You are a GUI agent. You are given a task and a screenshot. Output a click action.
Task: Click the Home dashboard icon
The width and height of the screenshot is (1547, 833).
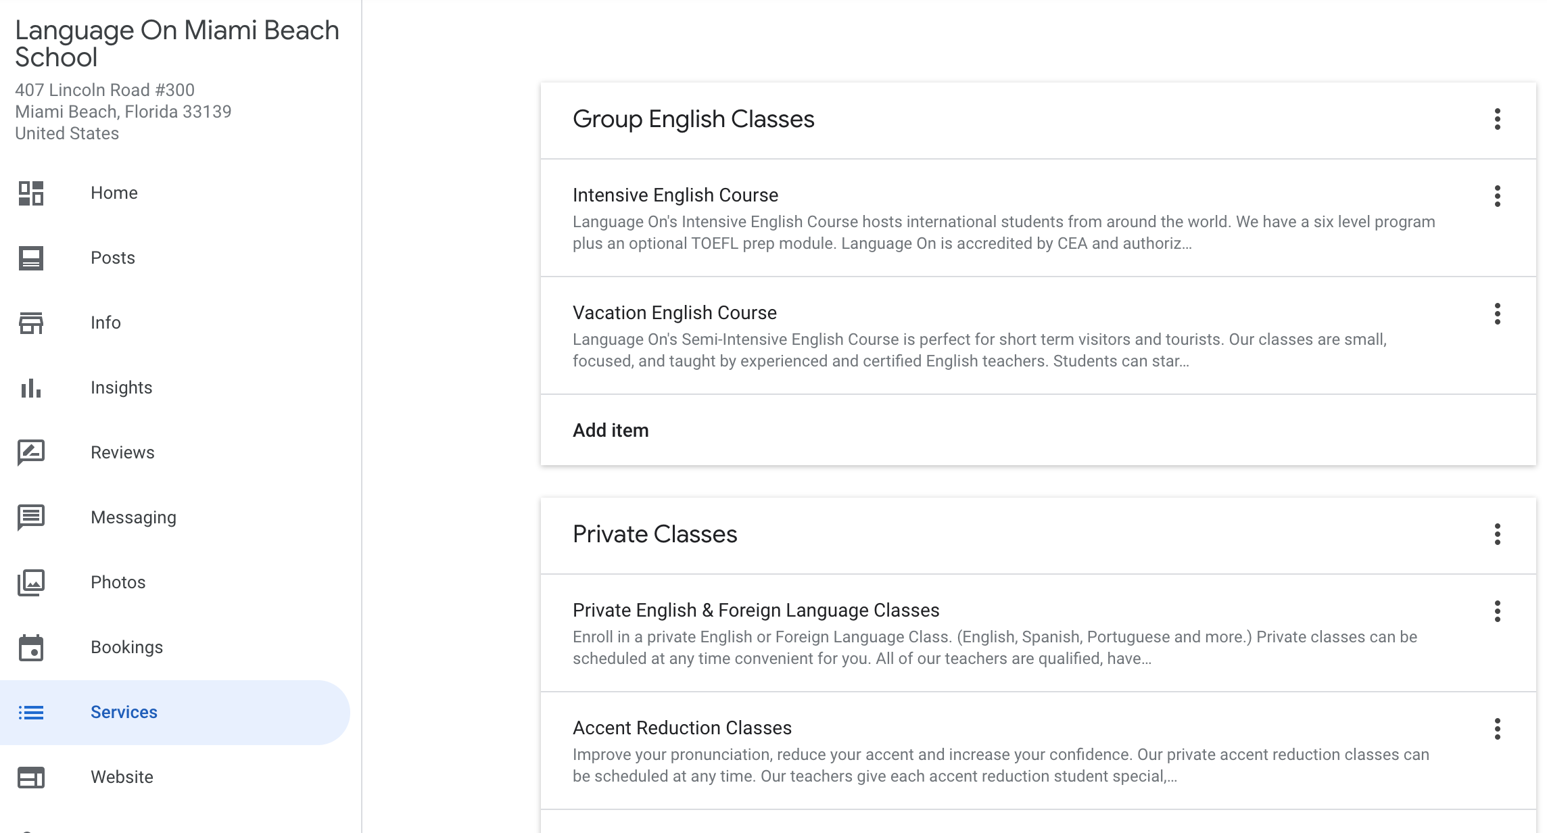(31, 193)
